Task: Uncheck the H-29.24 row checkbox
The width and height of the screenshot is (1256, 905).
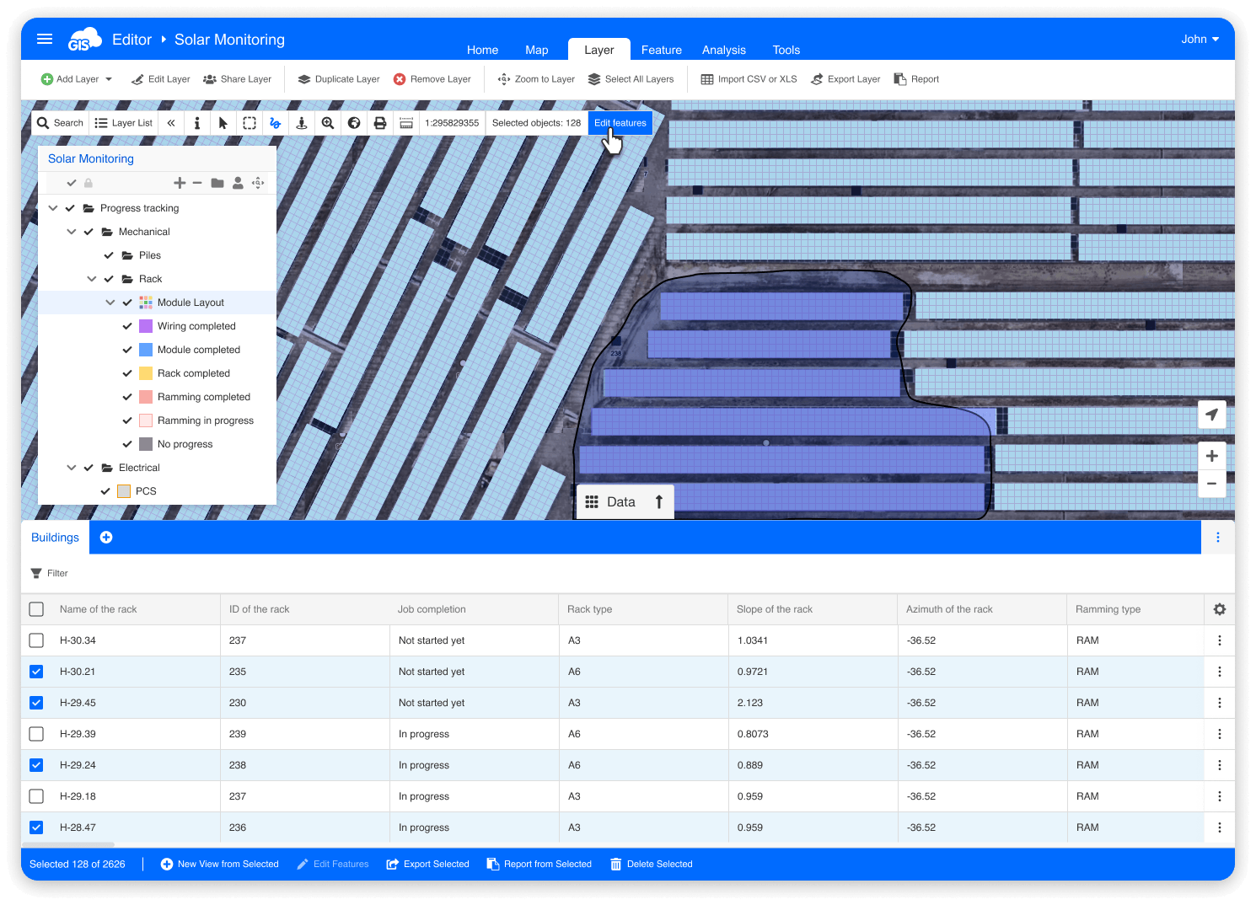Action: click(36, 765)
